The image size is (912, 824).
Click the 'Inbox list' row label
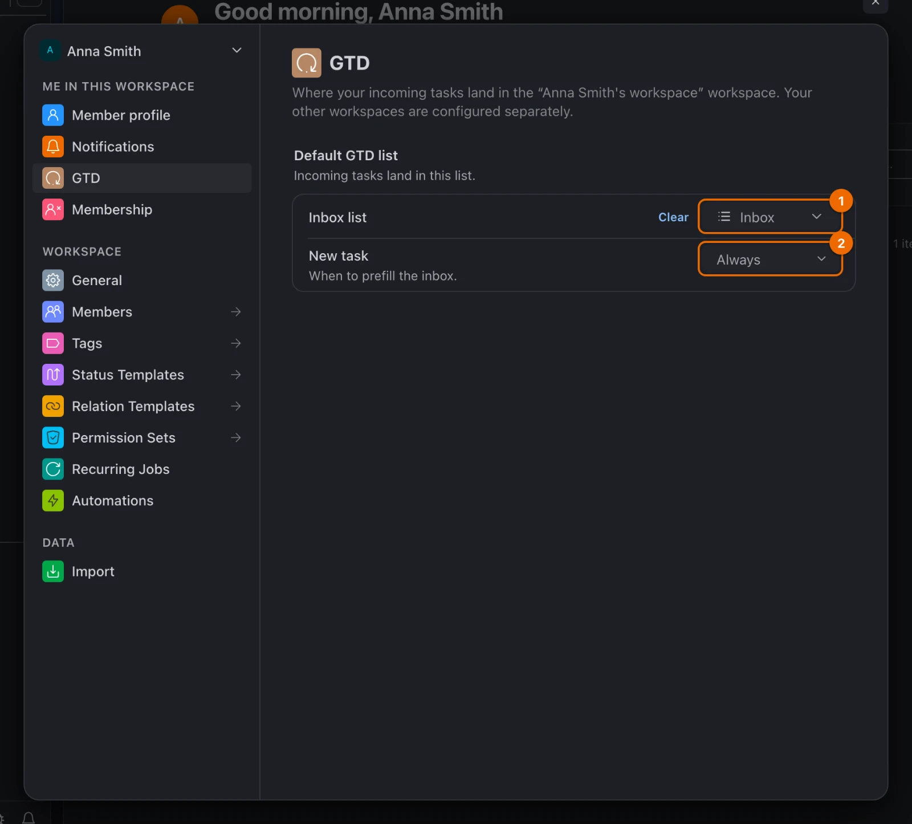[337, 217]
